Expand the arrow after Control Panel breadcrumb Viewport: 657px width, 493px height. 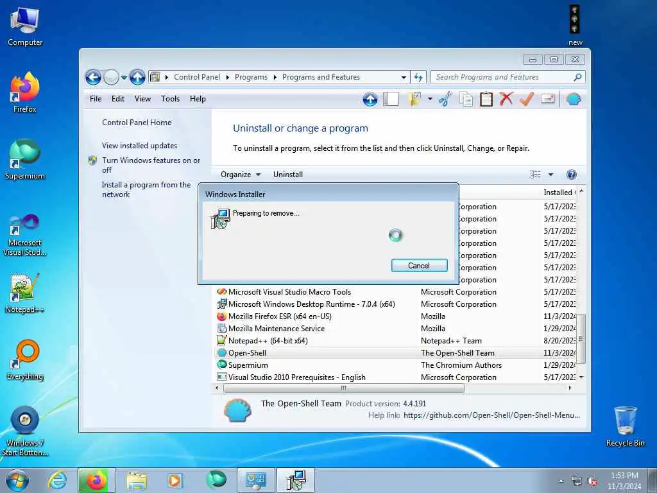pyautogui.click(x=228, y=77)
